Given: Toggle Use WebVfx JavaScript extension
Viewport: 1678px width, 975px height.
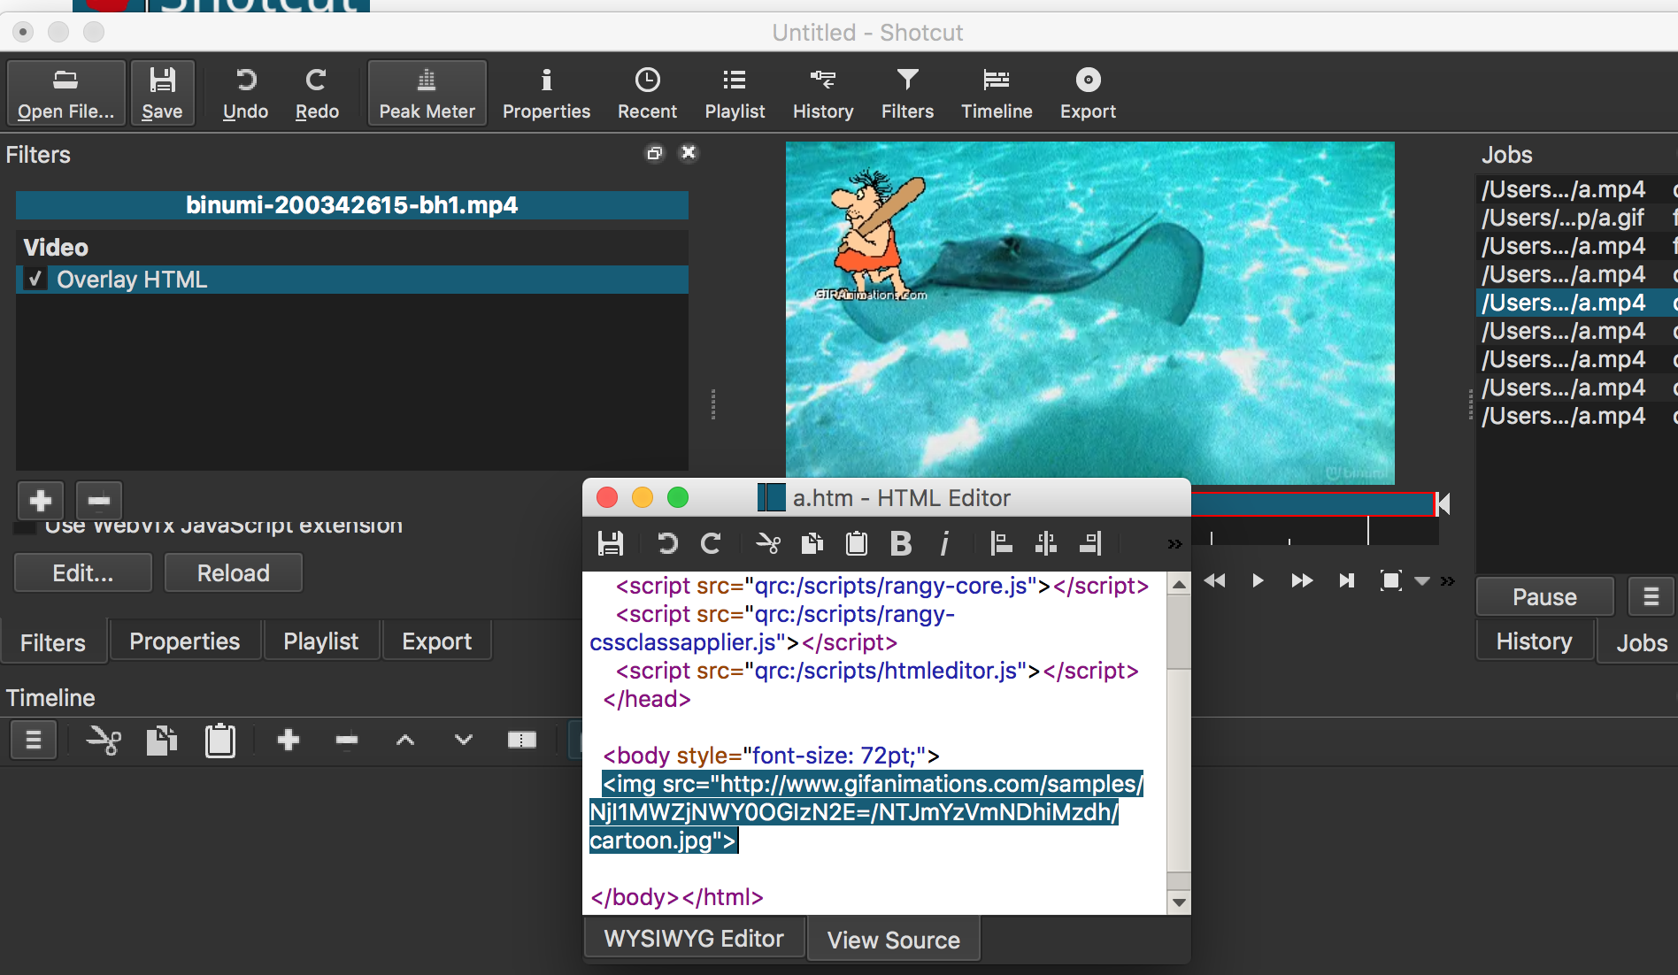Looking at the screenshot, I should pyautogui.click(x=23, y=526).
